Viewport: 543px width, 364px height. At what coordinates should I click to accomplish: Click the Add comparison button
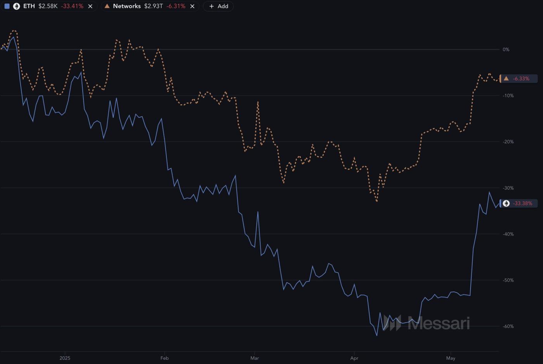218,6
